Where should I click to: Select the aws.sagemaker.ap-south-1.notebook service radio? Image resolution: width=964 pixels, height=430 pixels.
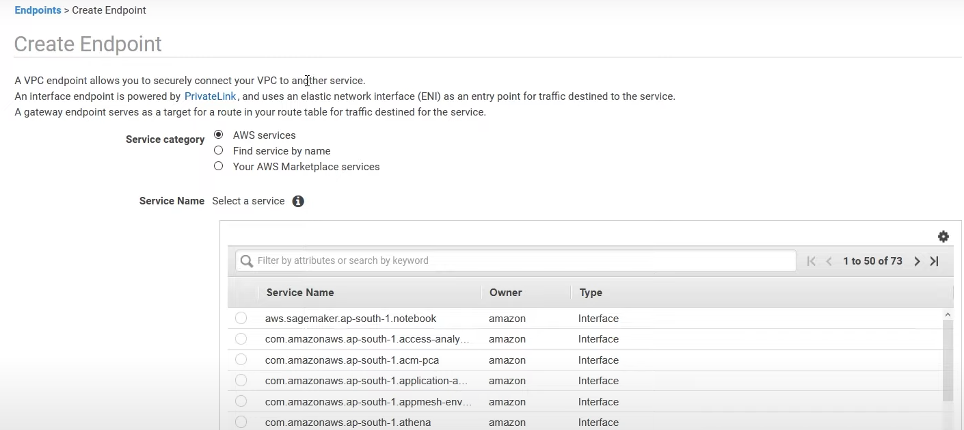241,318
